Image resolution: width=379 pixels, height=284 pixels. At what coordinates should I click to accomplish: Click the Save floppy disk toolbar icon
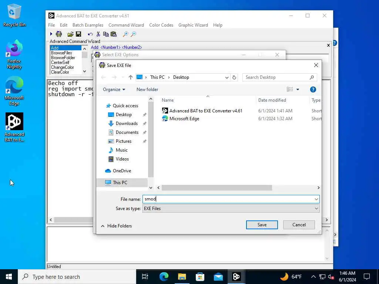point(78,34)
